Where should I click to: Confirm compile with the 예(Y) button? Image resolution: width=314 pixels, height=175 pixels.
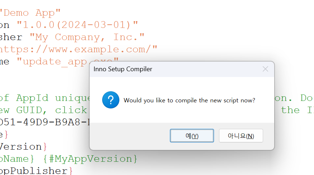coord(192,136)
